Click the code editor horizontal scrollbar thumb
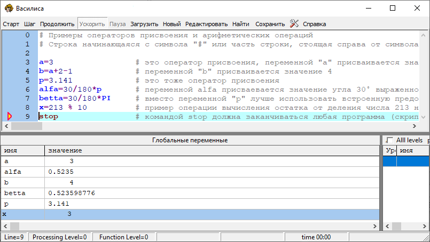 pyautogui.click(x=27, y=126)
